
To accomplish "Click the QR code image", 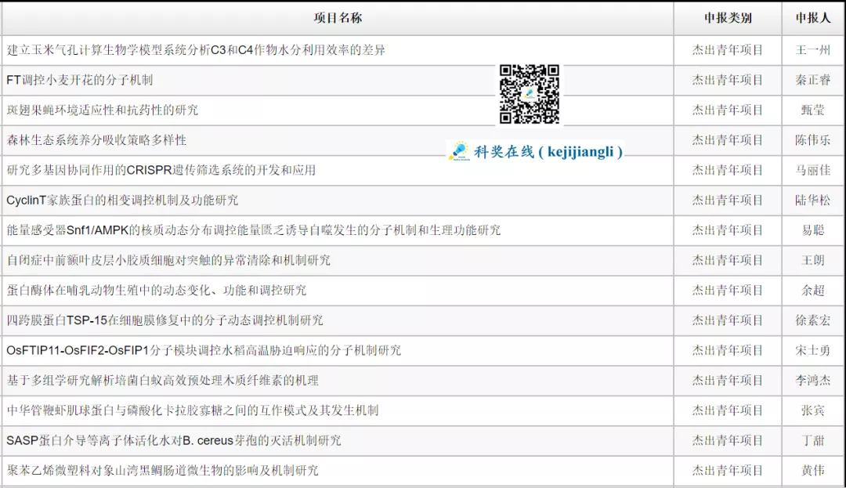I will (530, 94).
